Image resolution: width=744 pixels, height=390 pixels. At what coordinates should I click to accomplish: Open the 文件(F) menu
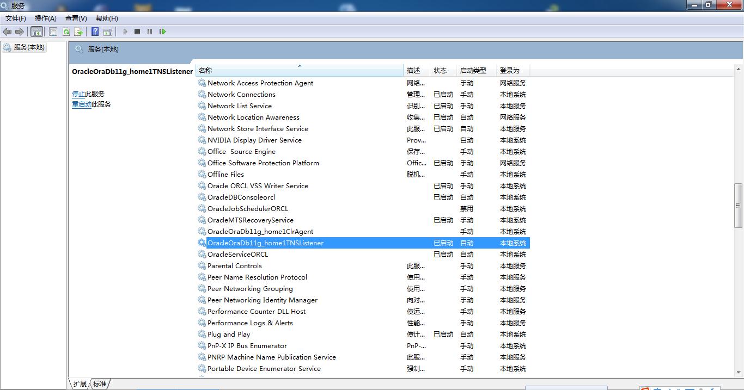[x=15, y=18]
